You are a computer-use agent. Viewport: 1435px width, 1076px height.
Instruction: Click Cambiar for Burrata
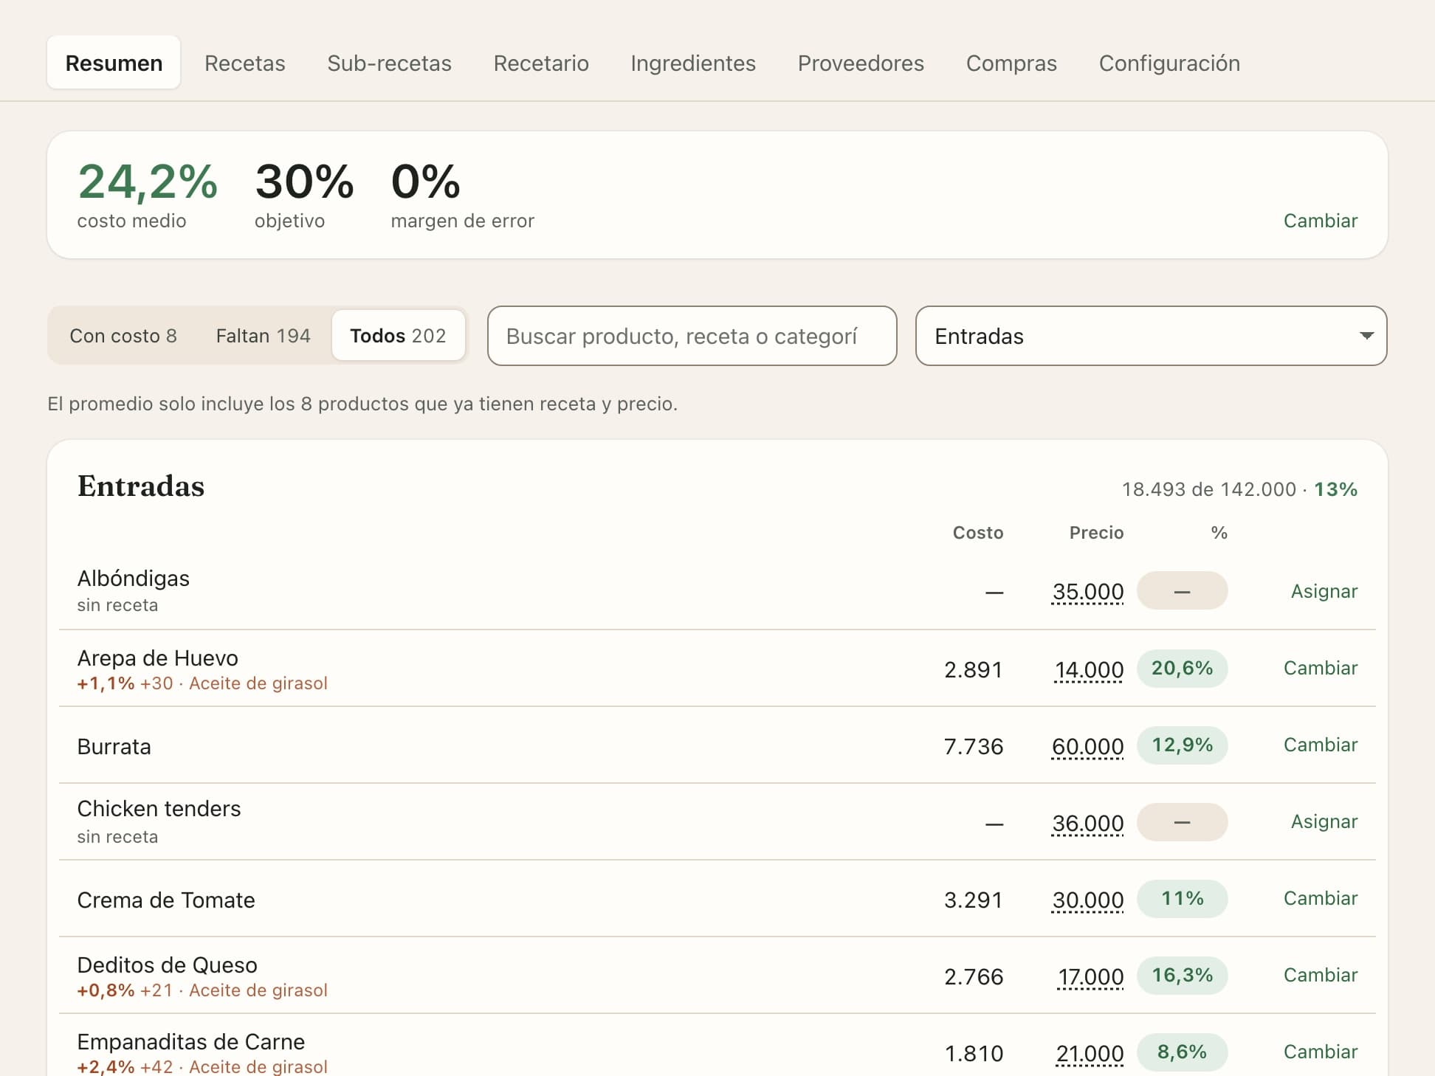[x=1321, y=745]
